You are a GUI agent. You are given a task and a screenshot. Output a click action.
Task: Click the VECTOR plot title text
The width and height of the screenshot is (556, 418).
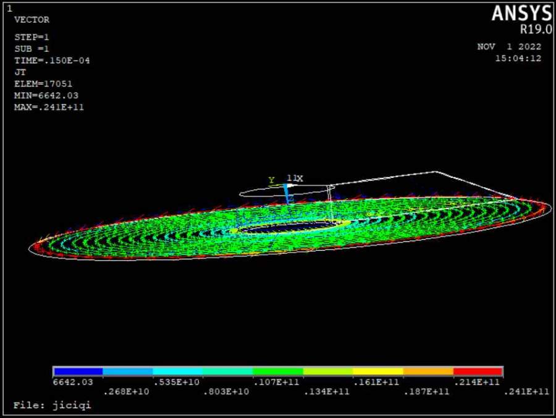[32, 20]
